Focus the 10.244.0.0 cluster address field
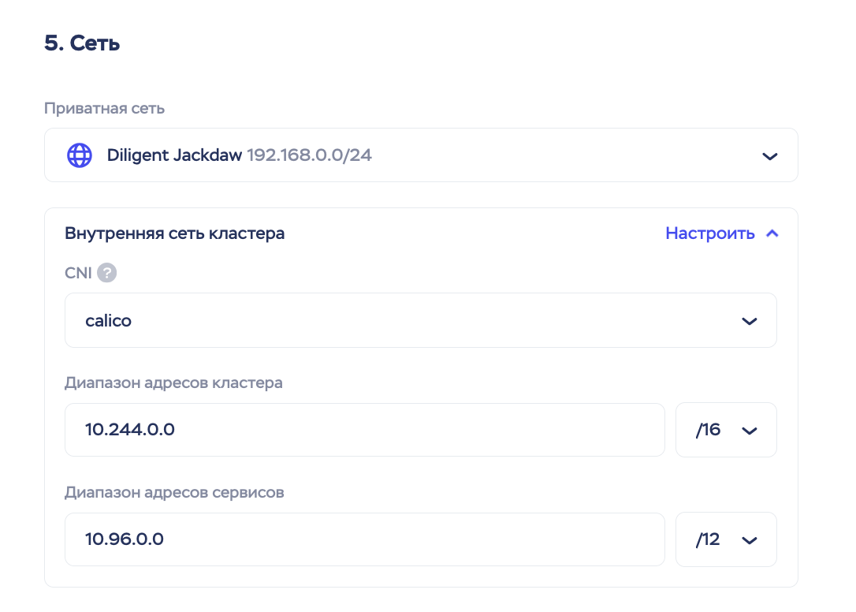 (x=365, y=430)
